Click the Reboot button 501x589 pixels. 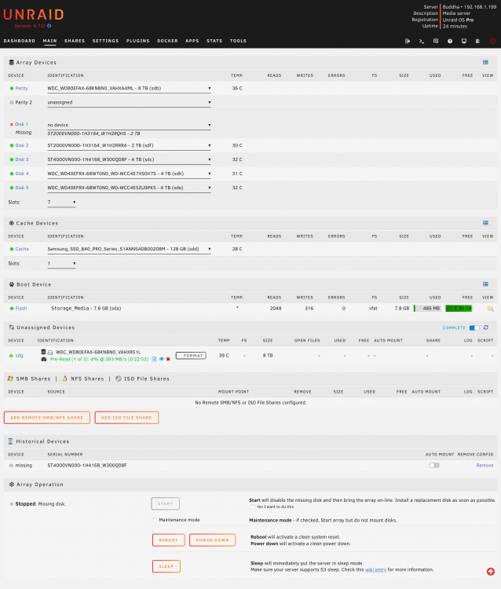tap(168, 540)
